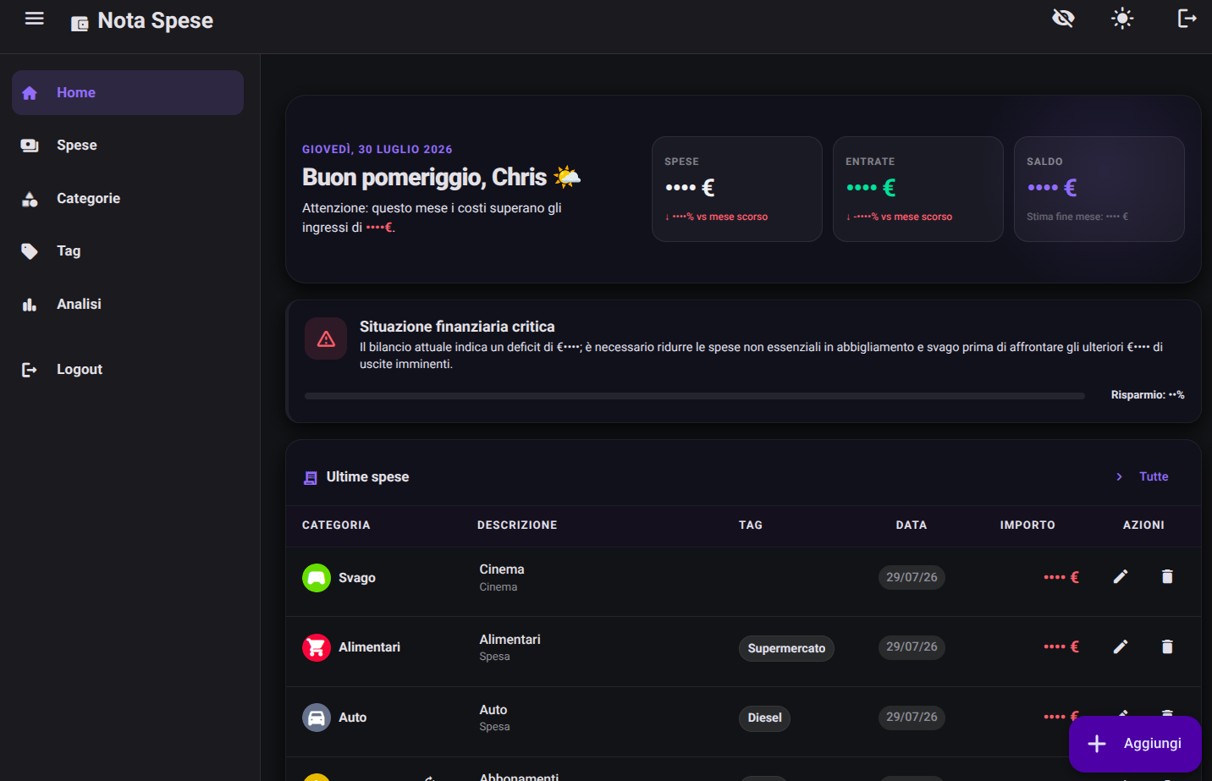The width and height of the screenshot is (1212, 781).
Task: Click the Supermercato tag chip
Action: (786, 648)
